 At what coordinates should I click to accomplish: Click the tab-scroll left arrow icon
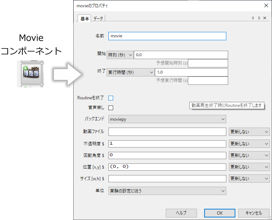(253, 18)
